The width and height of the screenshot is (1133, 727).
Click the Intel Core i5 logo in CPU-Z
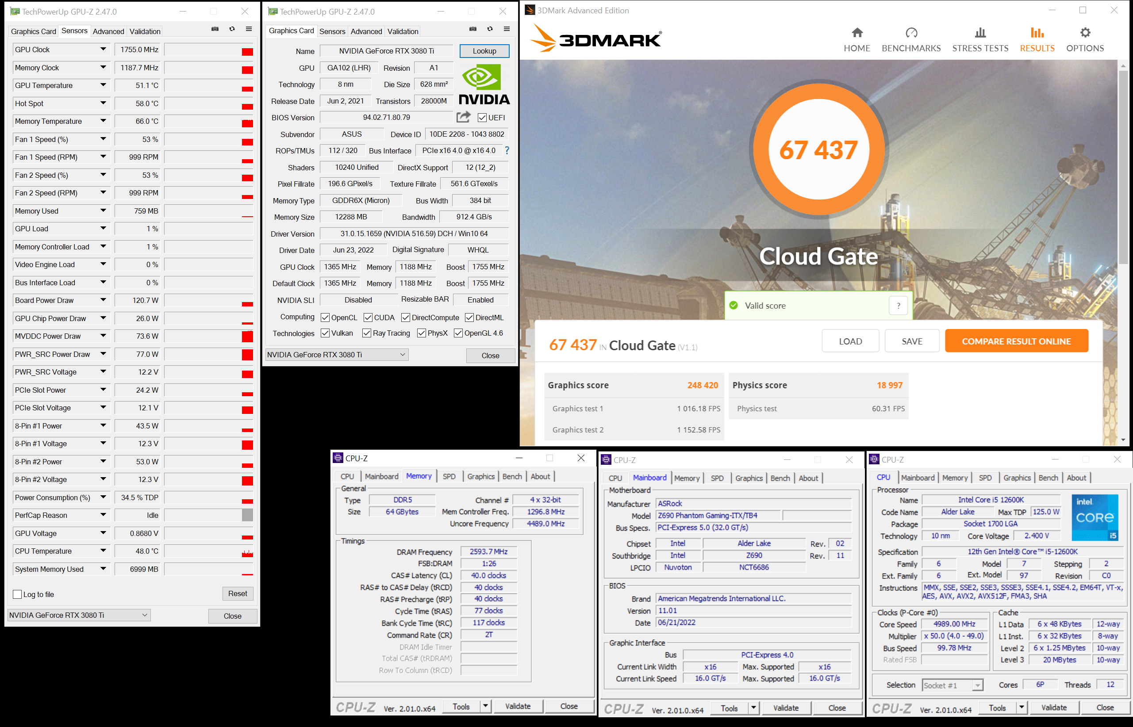pos(1095,517)
